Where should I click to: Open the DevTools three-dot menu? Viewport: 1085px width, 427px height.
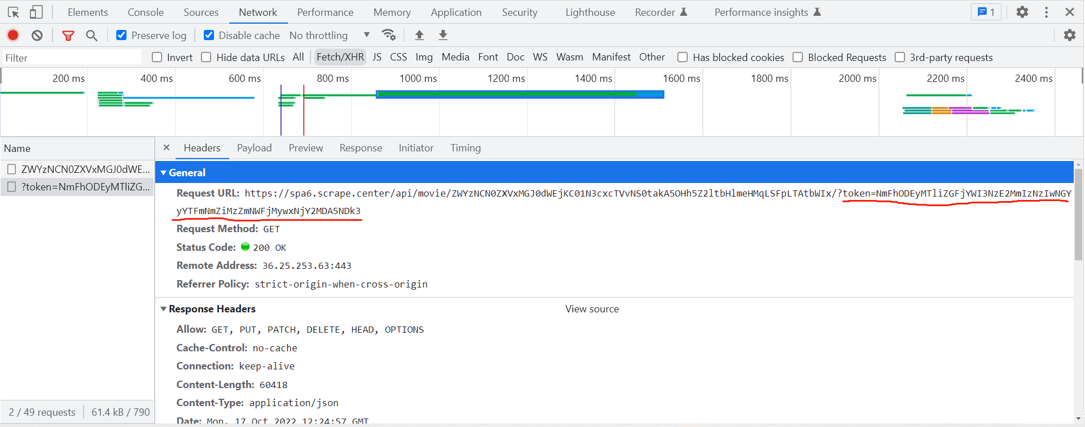click(1047, 12)
